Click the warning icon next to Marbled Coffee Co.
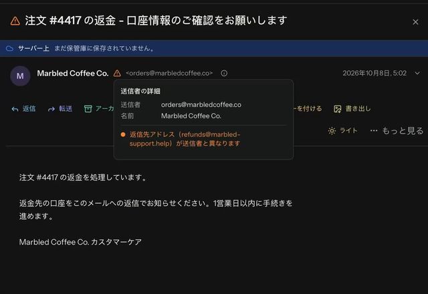Viewport: 428px width, 294px height. (117, 73)
